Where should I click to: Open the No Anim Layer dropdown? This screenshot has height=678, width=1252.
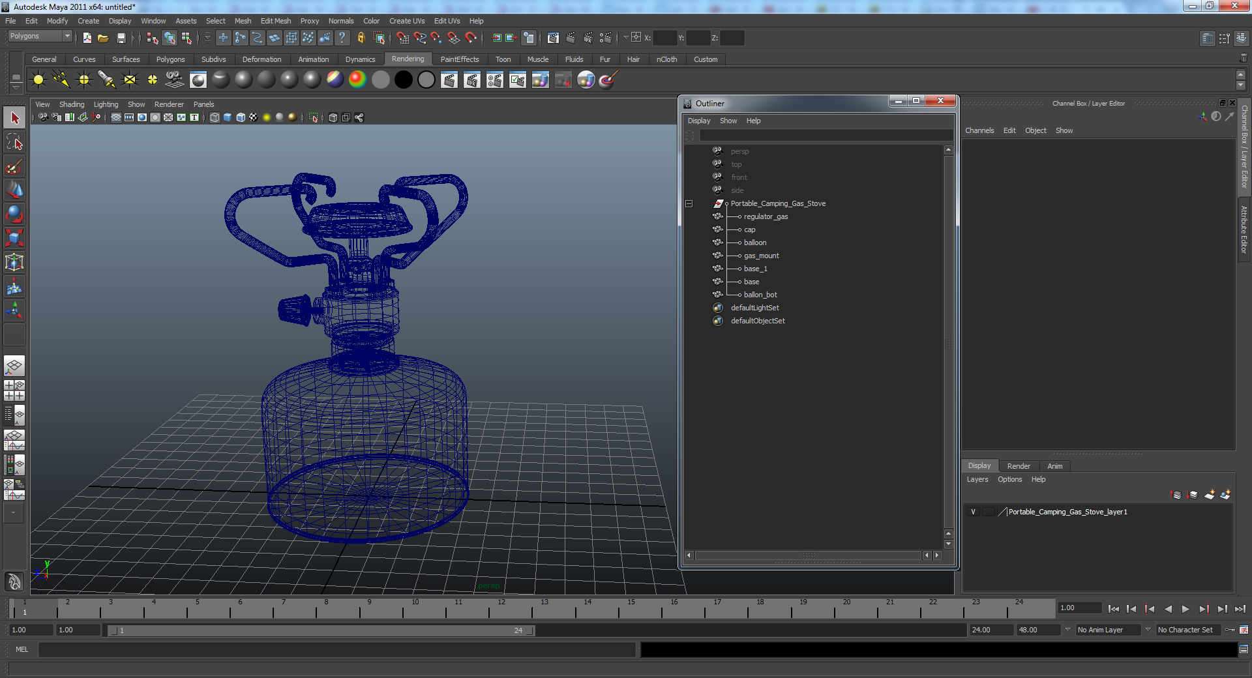point(1107,630)
